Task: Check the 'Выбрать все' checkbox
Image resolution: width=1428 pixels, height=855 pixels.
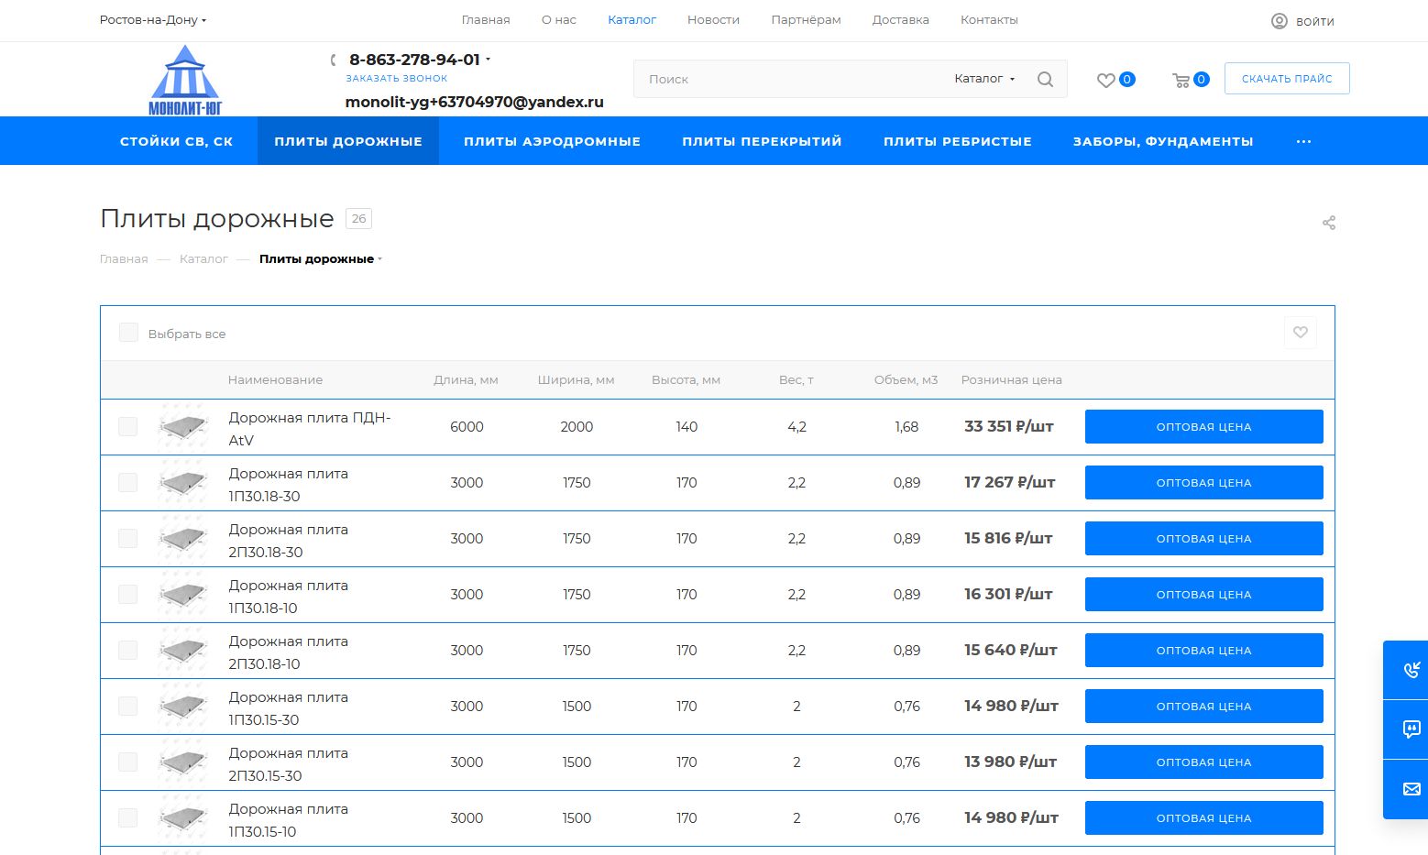Action: 128,333
